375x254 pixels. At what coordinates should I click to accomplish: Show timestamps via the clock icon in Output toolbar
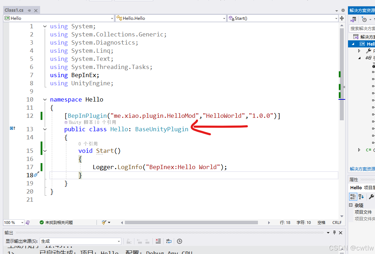pos(179,241)
